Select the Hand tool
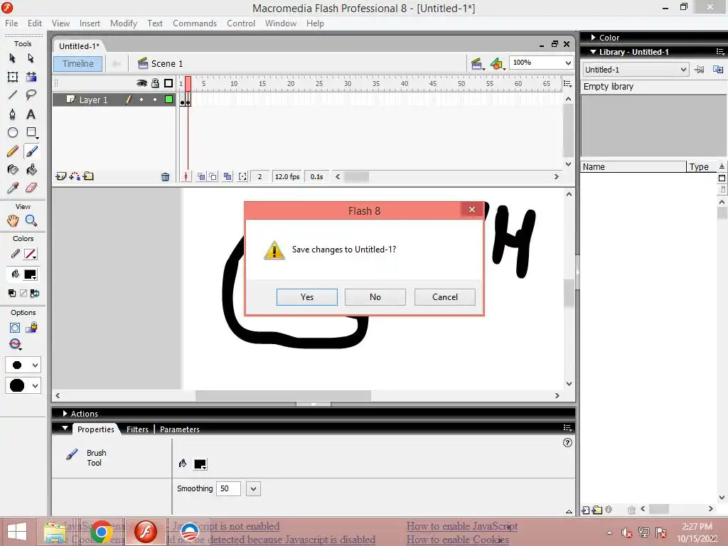Screen dimensions: 728x546 tap(13, 220)
